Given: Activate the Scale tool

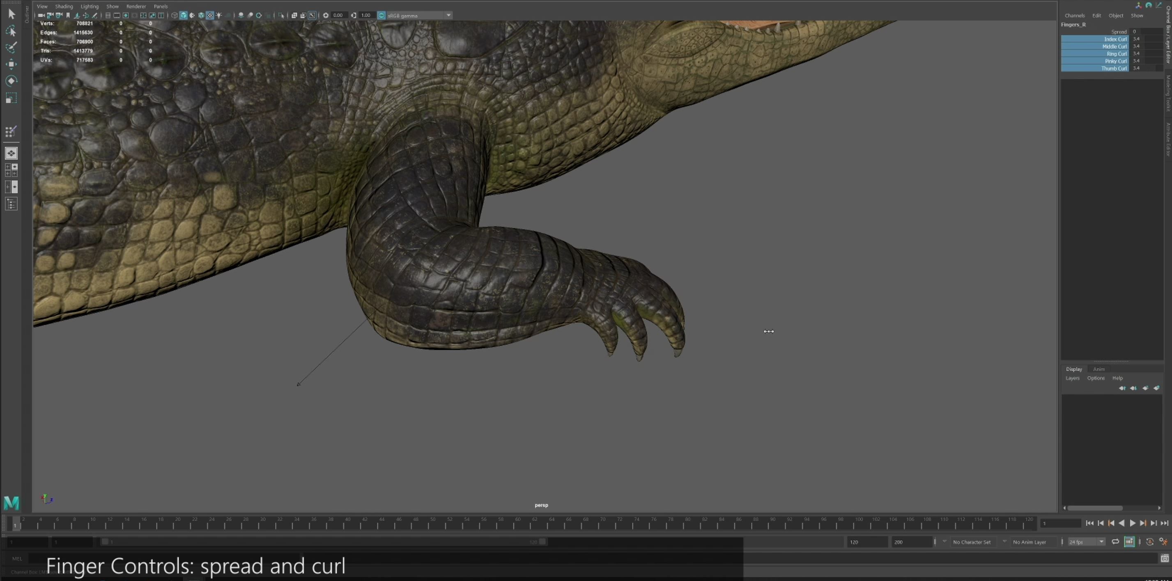Looking at the screenshot, I should [x=11, y=98].
